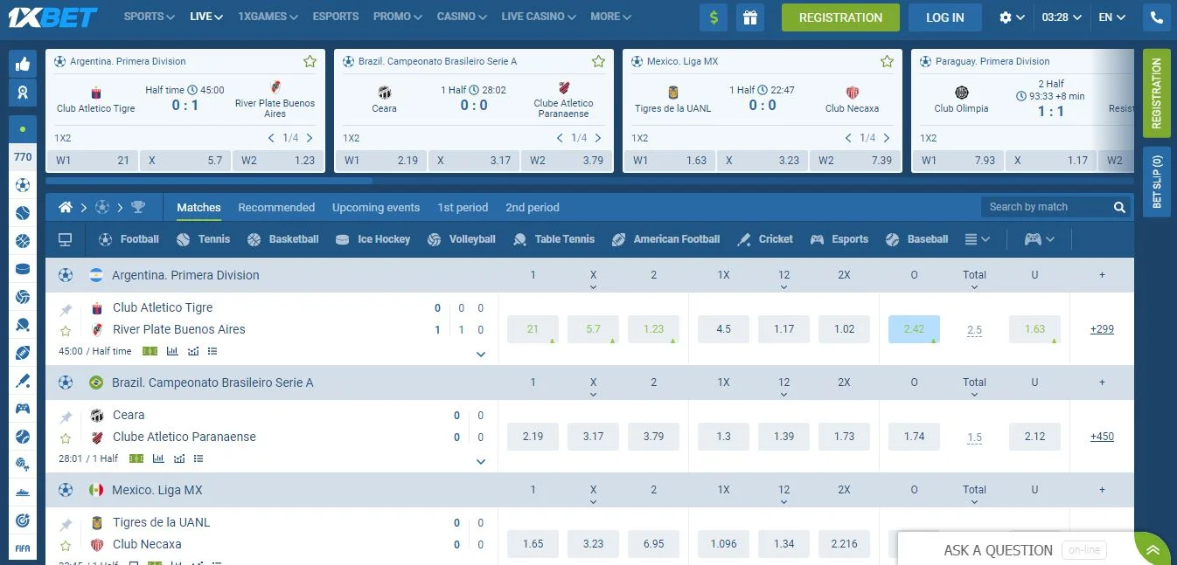Open the Sports dropdown menu
Screen dimensions: 1177x565
150,17
